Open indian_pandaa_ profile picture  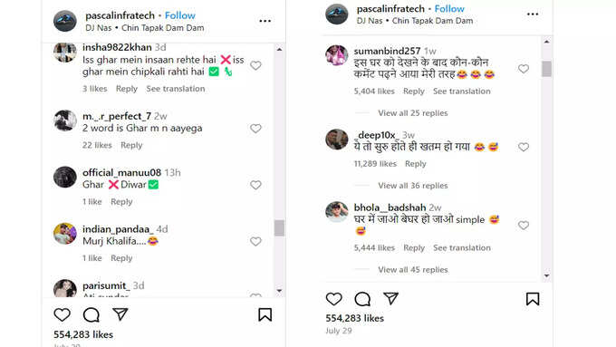point(65,234)
